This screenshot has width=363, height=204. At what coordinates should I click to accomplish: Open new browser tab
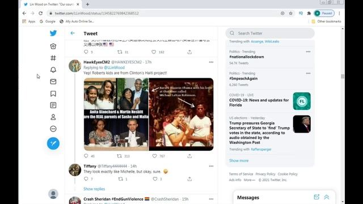(x=87, y=4)
